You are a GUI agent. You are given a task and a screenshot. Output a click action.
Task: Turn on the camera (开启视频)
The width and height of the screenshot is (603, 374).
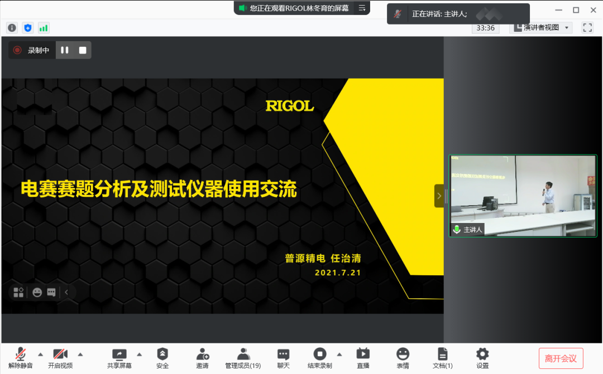click(x=60, y=357)
